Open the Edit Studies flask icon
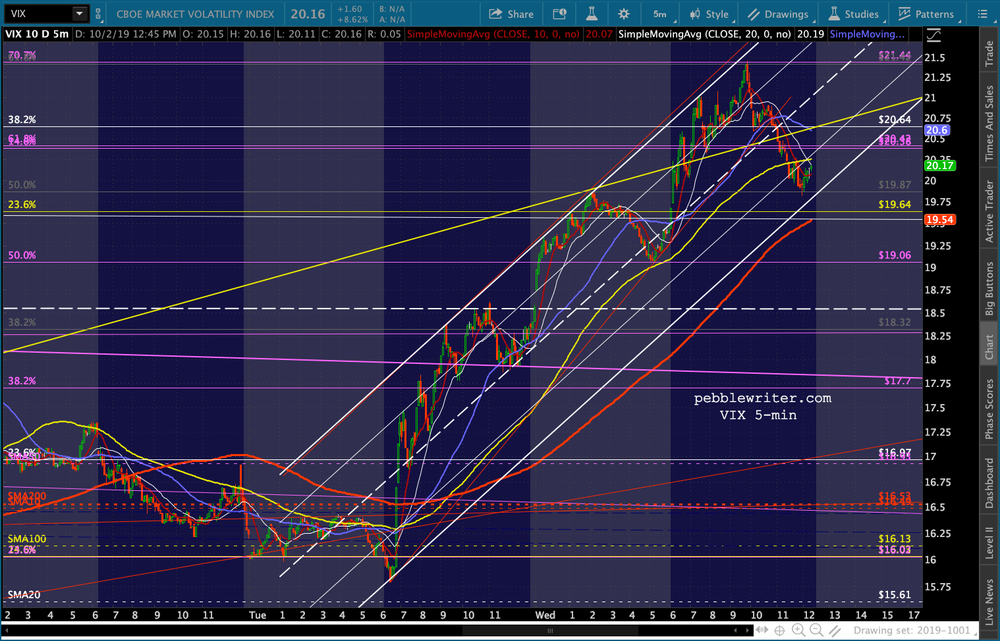Image resolution: width=1000 pixels, height=641 pixels. point(592,14)
